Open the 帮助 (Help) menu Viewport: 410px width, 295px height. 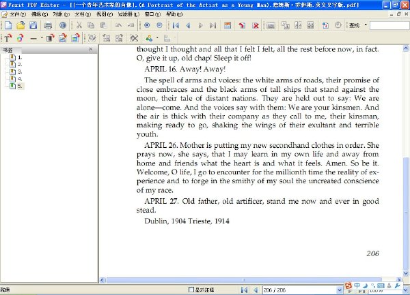(x=174, y=14)
